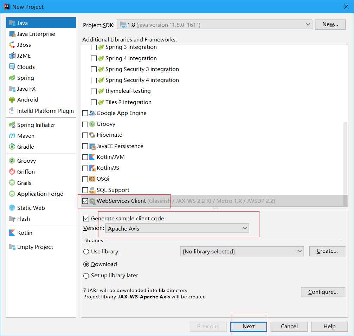The width and height of the screenshot is (354, 336).
Task: Tick the thymeleaf-testing checkbox
Action: coord(94,91)
